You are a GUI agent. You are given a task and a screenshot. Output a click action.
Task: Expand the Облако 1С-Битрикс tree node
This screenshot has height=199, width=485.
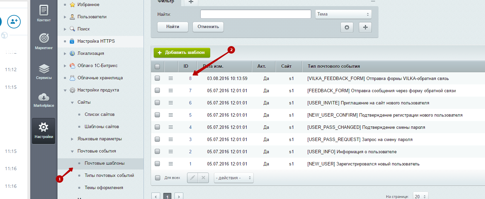pyautogui.click(x=65, y=66)
